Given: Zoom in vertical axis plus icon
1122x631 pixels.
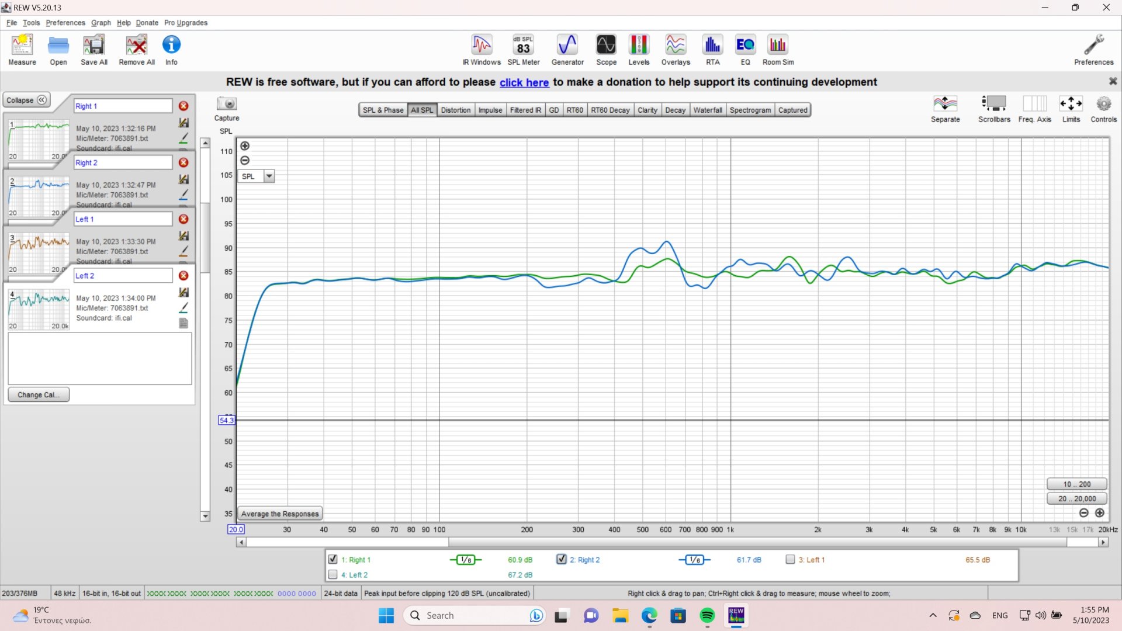Looking at the screenshot, I should [x=245, y=146].
